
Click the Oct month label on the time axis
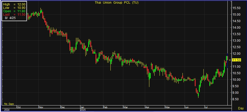tap(19, 107)
